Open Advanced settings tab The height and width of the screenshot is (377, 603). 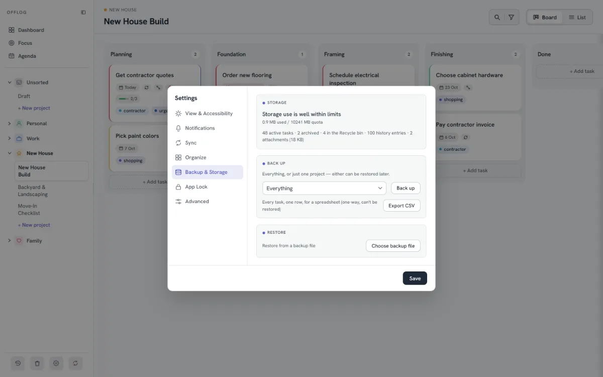click(208, 202)
